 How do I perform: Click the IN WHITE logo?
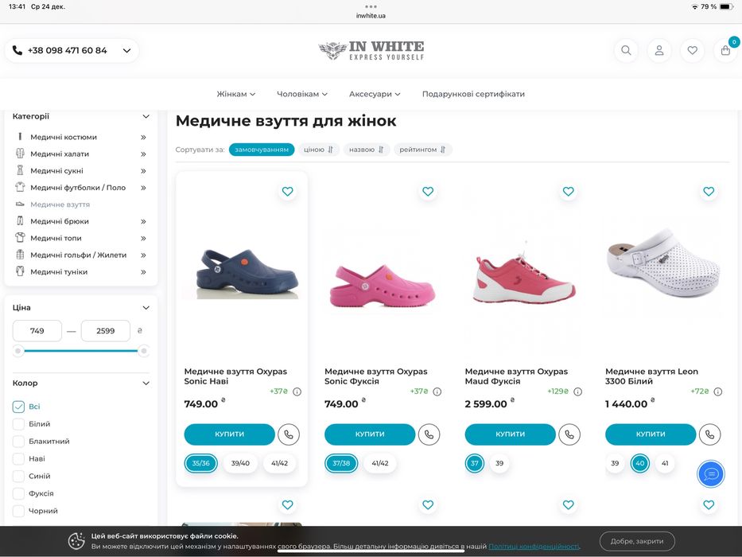click(371, 51)
